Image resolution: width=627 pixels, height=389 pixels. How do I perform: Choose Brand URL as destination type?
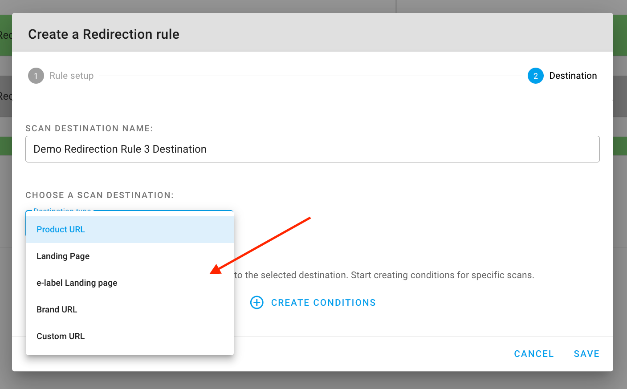tap(57, 310)
